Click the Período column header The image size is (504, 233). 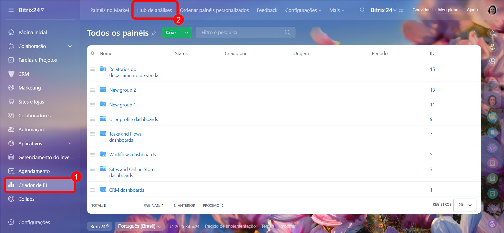(x=379, y=53)
